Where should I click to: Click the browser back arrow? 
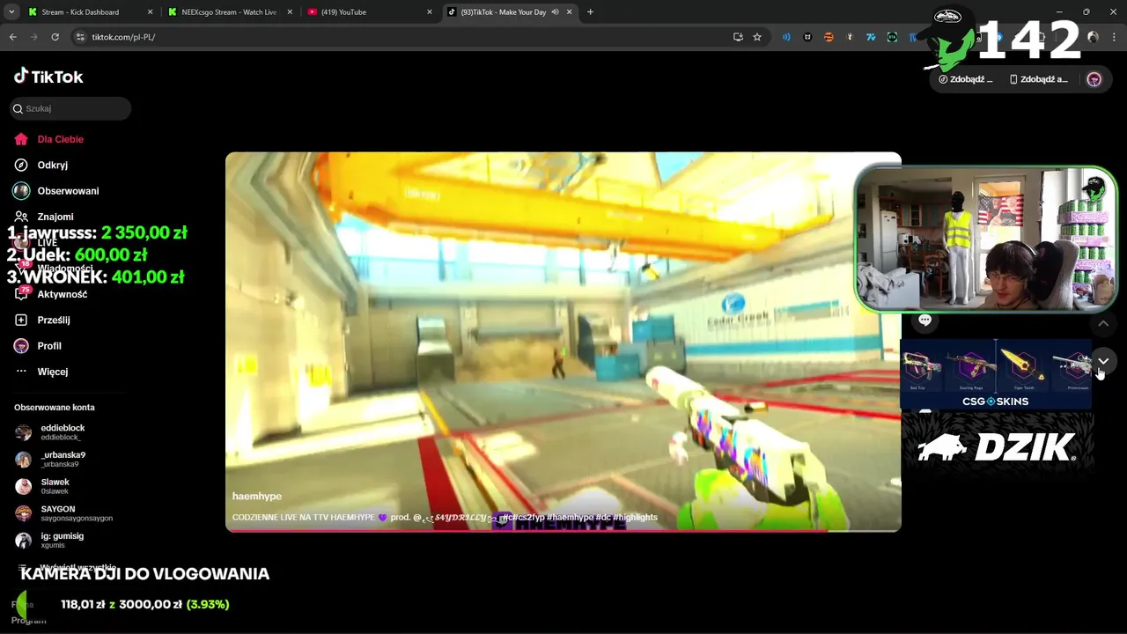click(x=12, y=37)
